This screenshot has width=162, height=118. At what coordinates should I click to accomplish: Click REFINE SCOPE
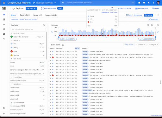pos(48,8)
